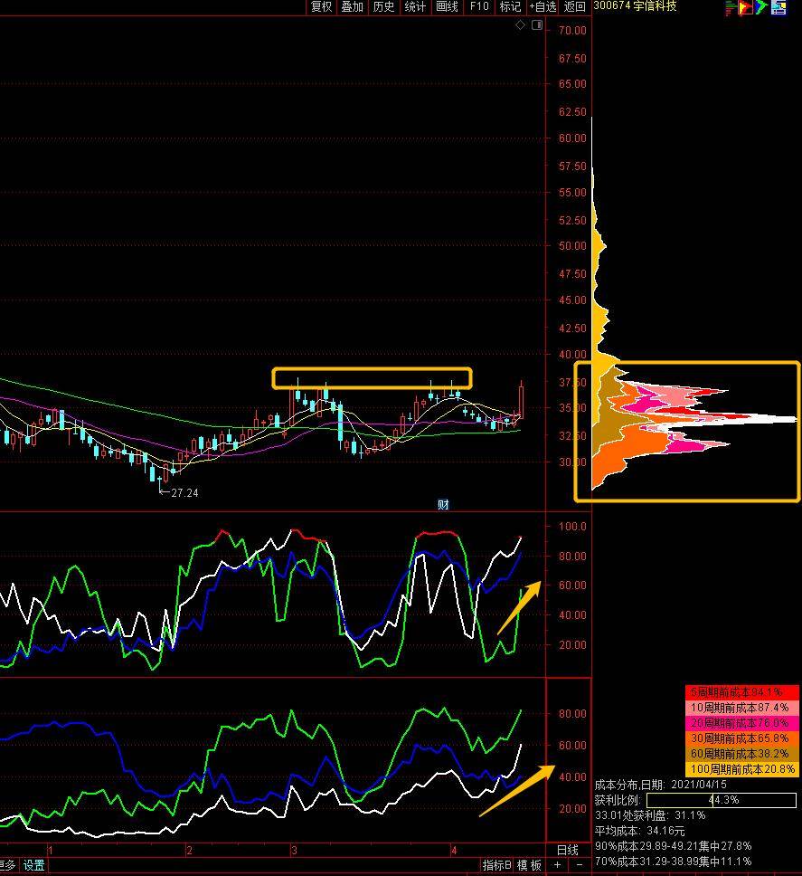
Task: Click the 画线 drawing tools button
Action: pos(447,6)
